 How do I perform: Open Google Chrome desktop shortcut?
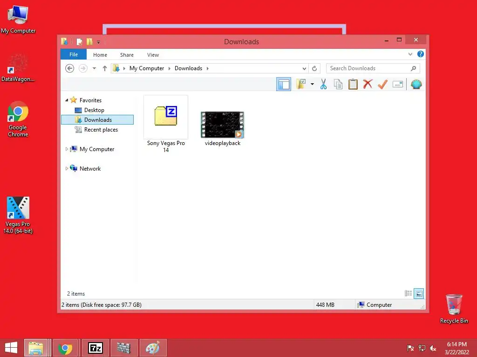click(x=18, y=119)
